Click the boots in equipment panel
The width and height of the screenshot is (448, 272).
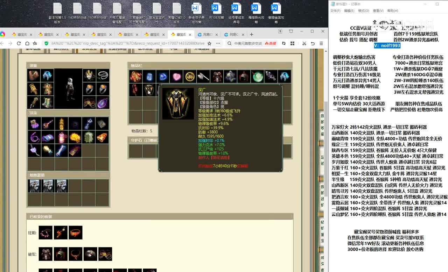(x=47, y=102)
